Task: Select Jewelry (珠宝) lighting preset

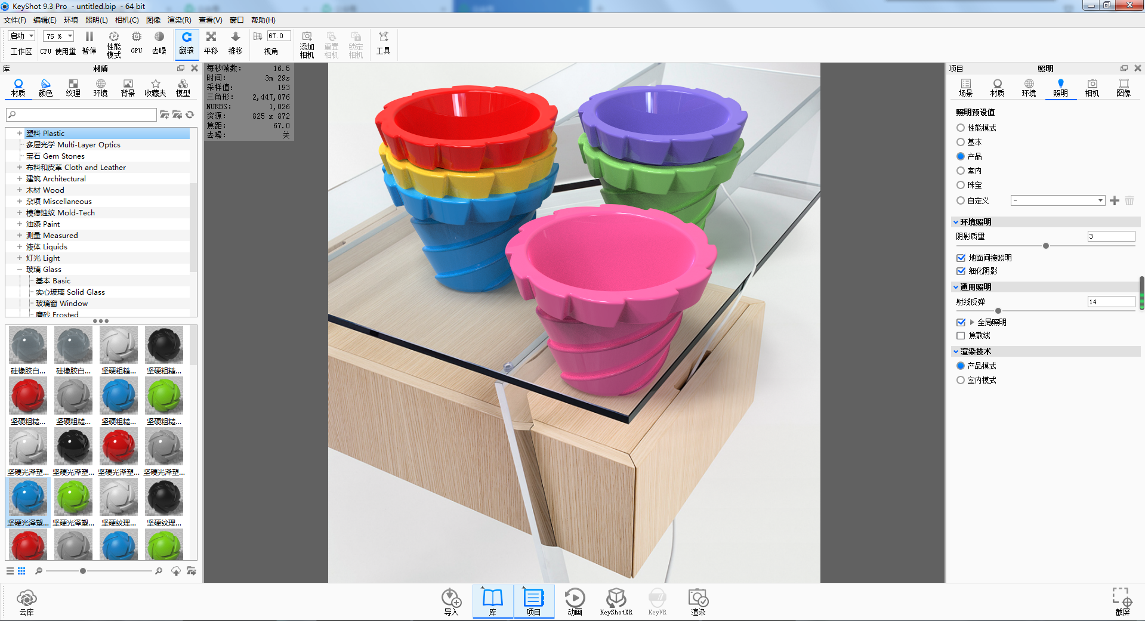Action: 961,185
